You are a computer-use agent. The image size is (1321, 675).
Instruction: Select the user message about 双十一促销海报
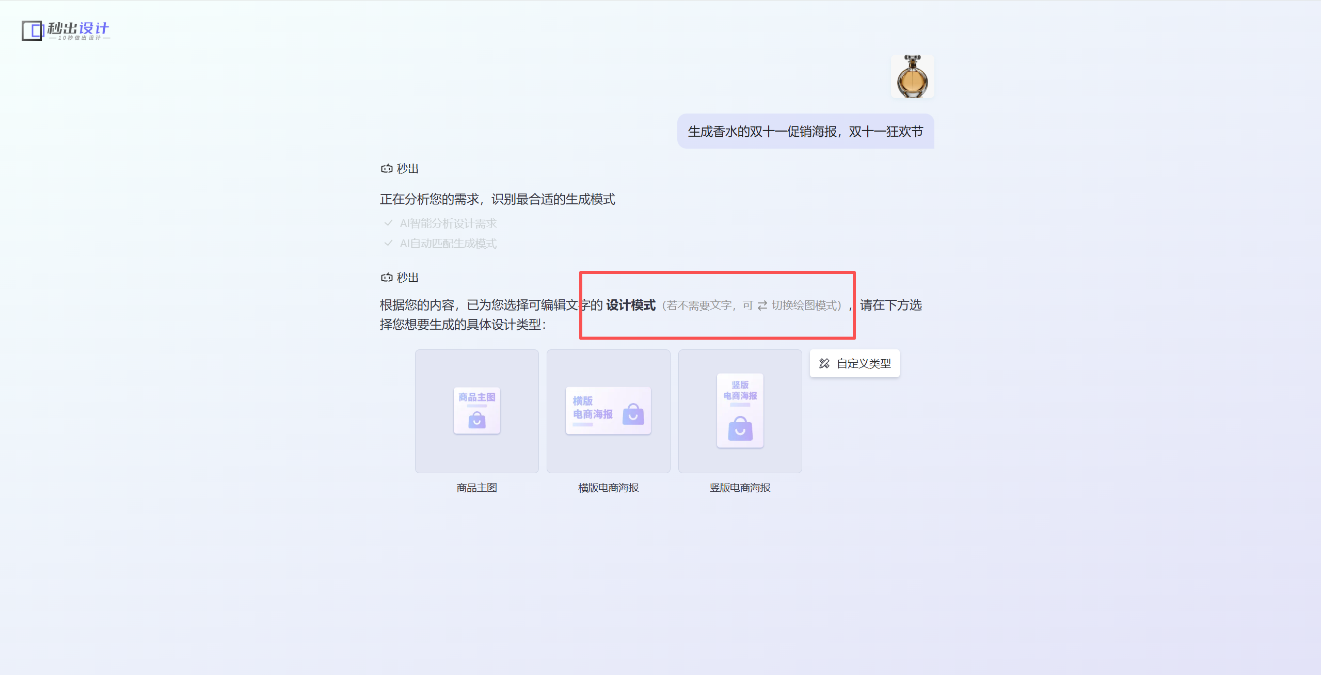pyautogui.click(x=805, y=132)
